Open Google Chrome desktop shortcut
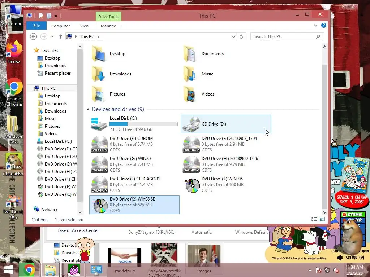 click(14, 92)
